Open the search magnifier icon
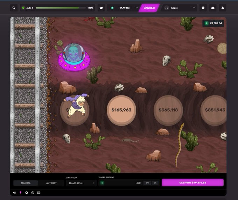Screen dimensions: 238x200 (14, 8)
